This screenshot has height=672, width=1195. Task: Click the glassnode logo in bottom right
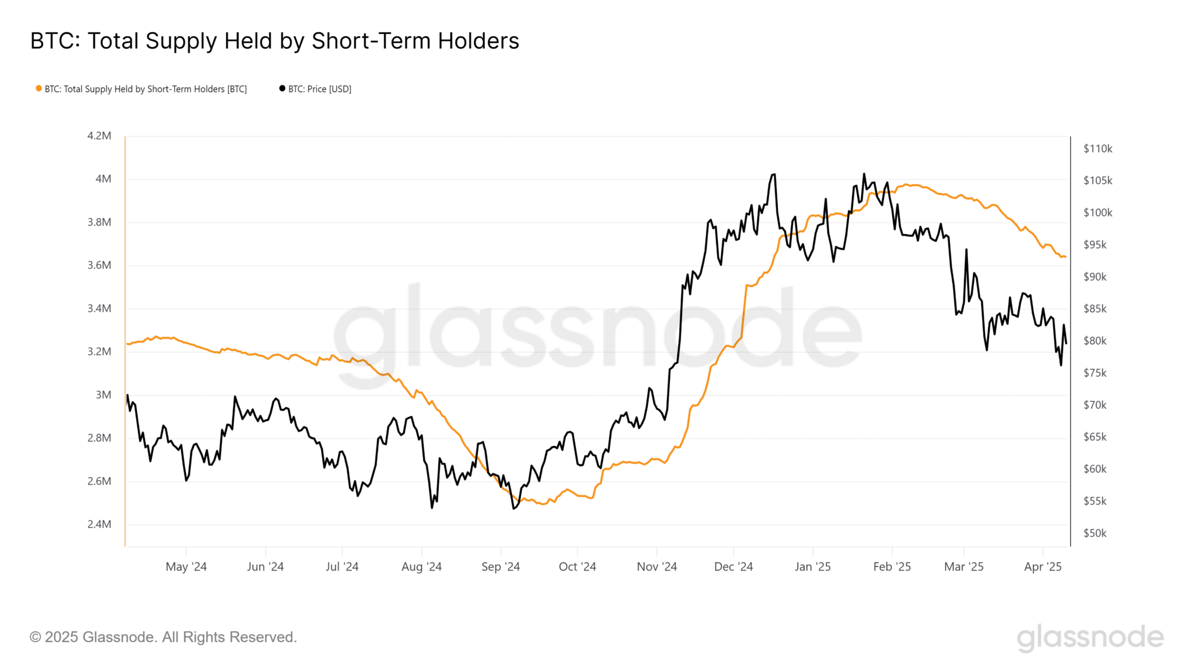[1090, 638]
